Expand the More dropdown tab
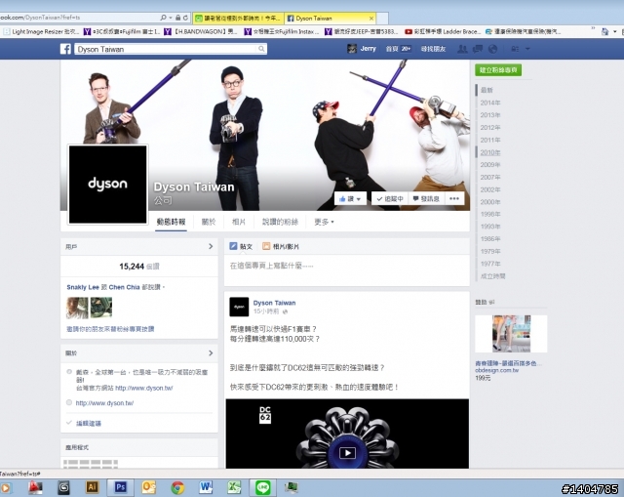 click(x=324, y=222)
